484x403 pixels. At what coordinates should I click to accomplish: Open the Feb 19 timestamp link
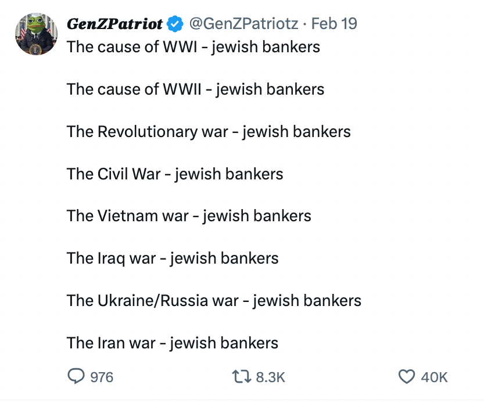(x=334, y=24)
